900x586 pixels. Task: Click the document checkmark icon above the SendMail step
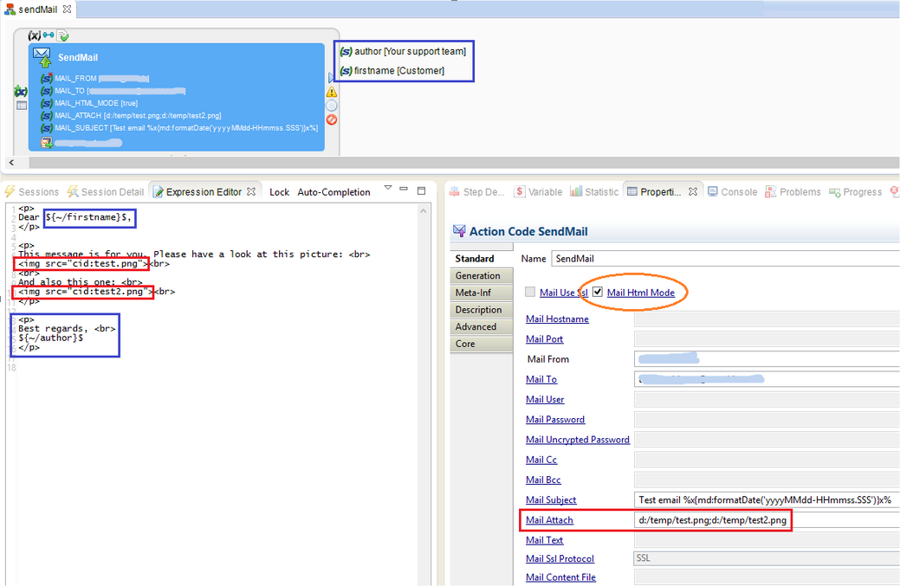coord(63,35)
